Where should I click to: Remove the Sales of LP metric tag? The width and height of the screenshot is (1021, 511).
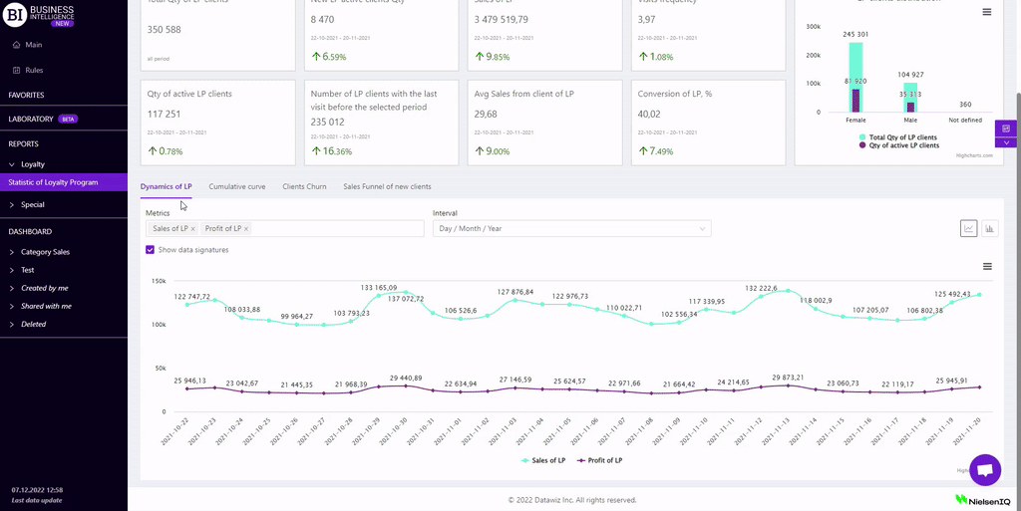(193, 229)
